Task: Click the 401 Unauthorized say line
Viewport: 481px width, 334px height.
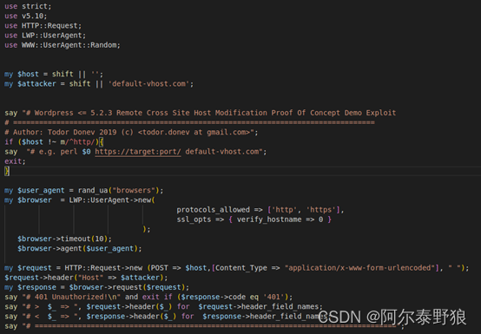Action: (148, 297)
